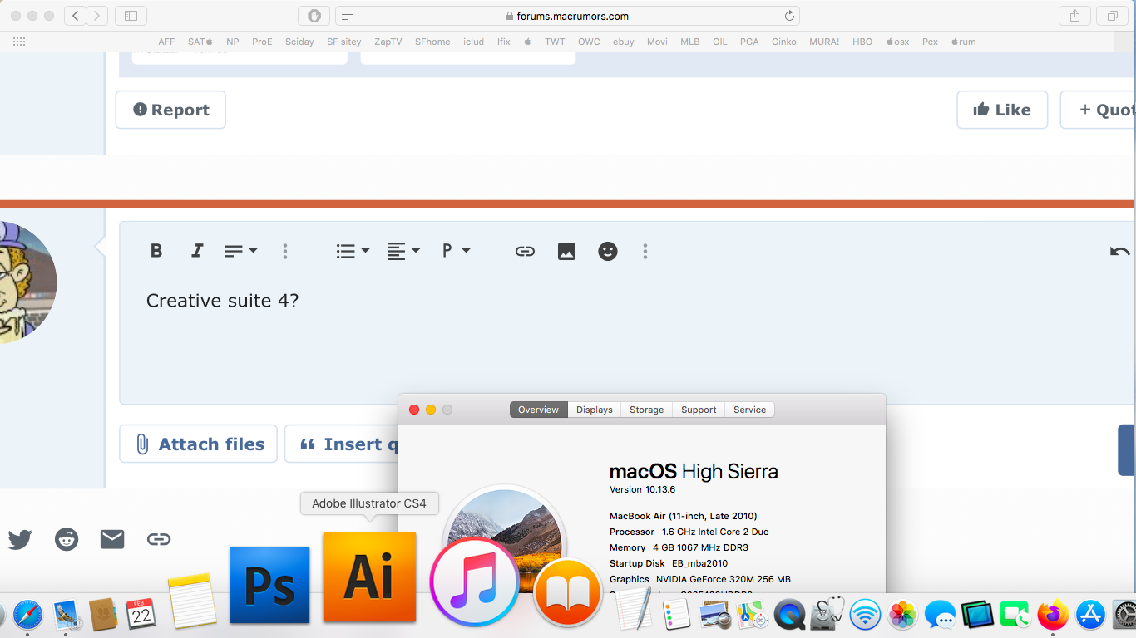The height and width of the screenshot is (638, 1136).
Task: Share thread via Reddit icon
Action: [x=67, y=539]
